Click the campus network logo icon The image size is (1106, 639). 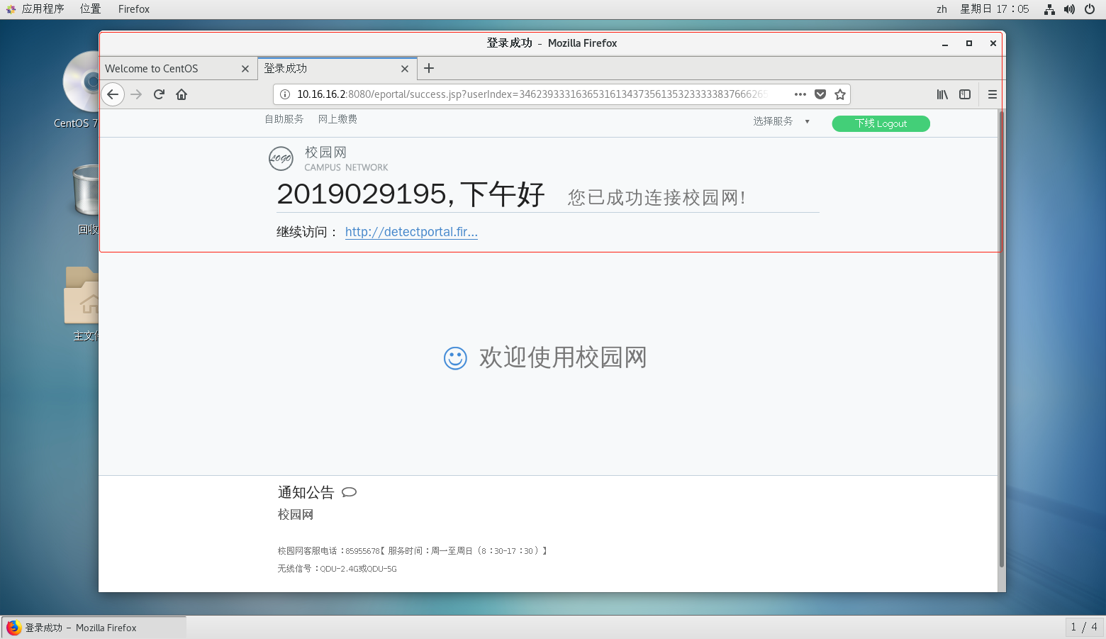pos(281,158)
